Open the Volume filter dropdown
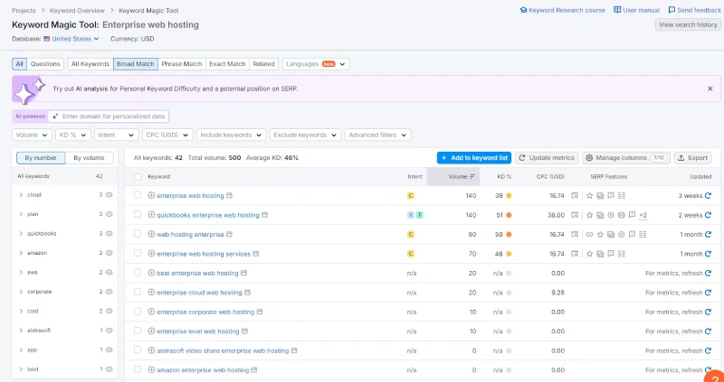 coord(32,135)
